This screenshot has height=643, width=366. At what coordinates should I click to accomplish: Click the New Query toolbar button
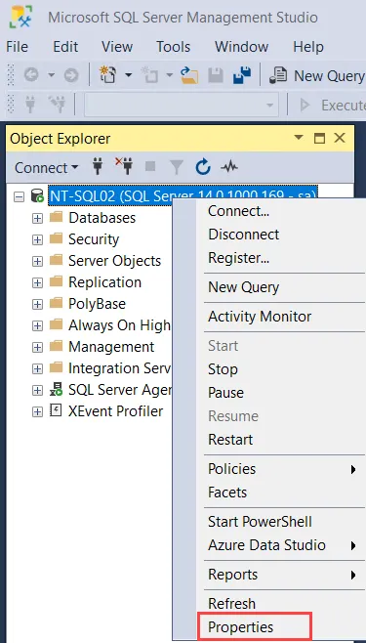317,75
